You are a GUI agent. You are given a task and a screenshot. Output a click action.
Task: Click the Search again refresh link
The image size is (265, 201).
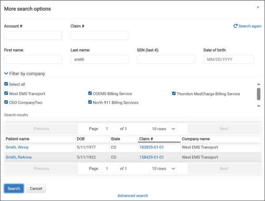pos(247,26)
